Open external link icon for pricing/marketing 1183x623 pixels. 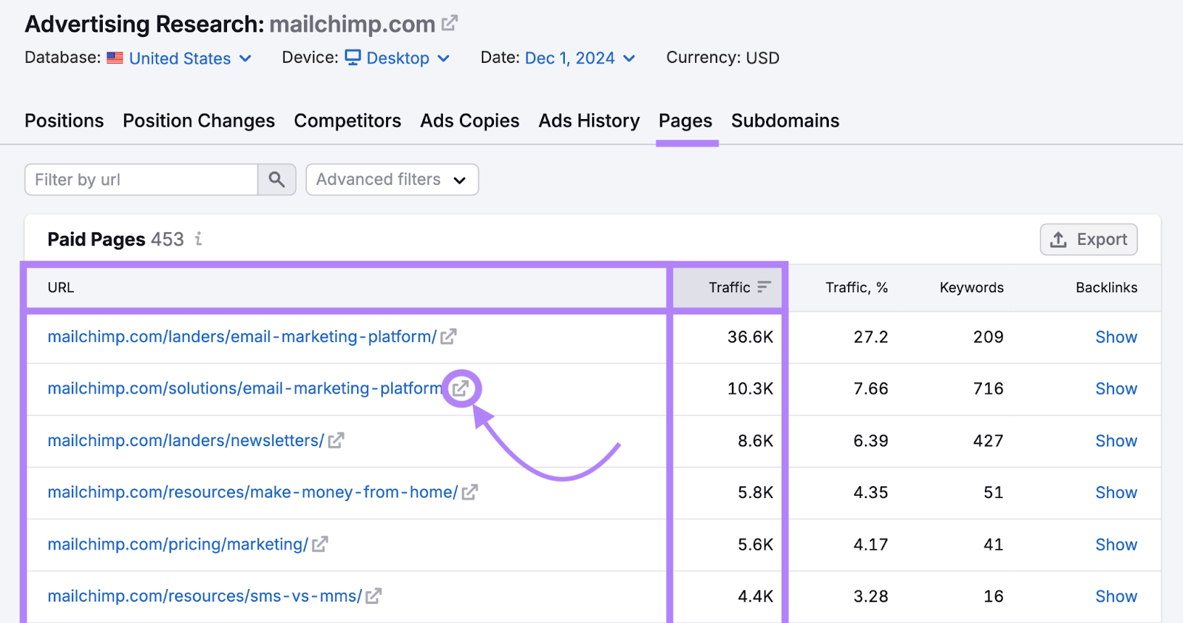320,544
